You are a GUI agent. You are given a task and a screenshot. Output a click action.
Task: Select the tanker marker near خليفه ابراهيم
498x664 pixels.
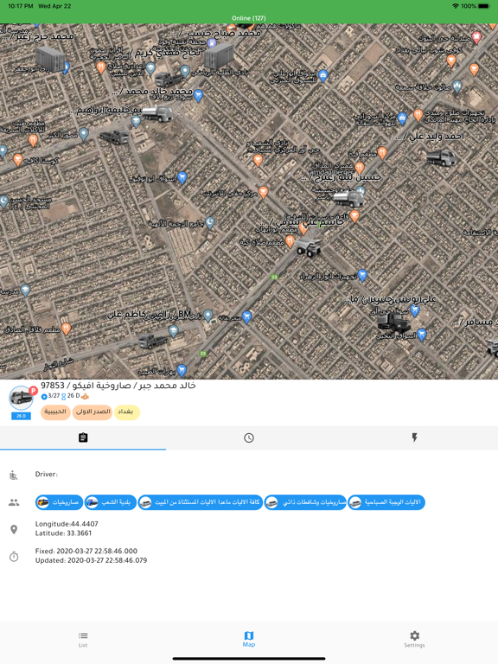[x=157, y=114]
